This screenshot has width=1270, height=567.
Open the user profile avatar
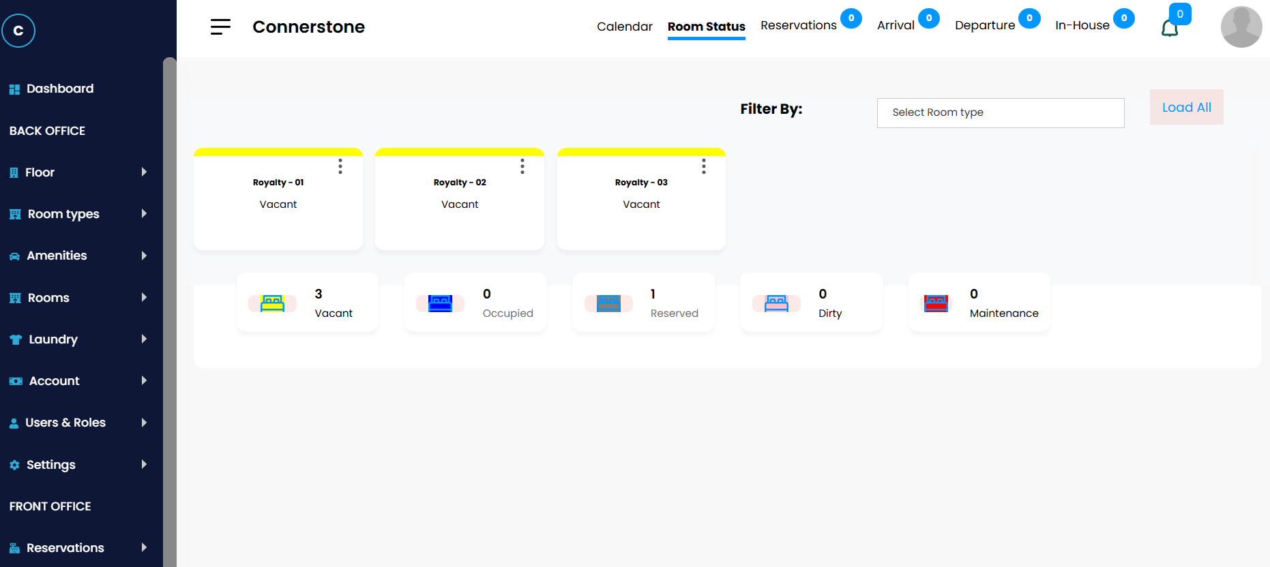coord(1241,27)
